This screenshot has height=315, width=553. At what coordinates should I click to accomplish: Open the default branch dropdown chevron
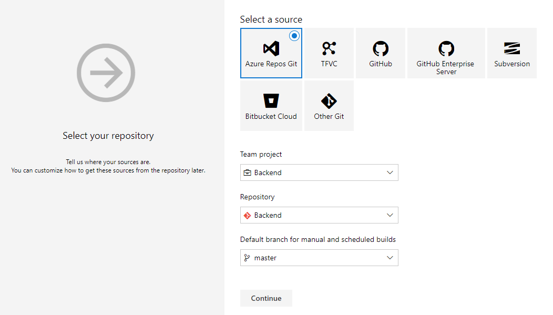pyautogui.click(x=390, y=258)
